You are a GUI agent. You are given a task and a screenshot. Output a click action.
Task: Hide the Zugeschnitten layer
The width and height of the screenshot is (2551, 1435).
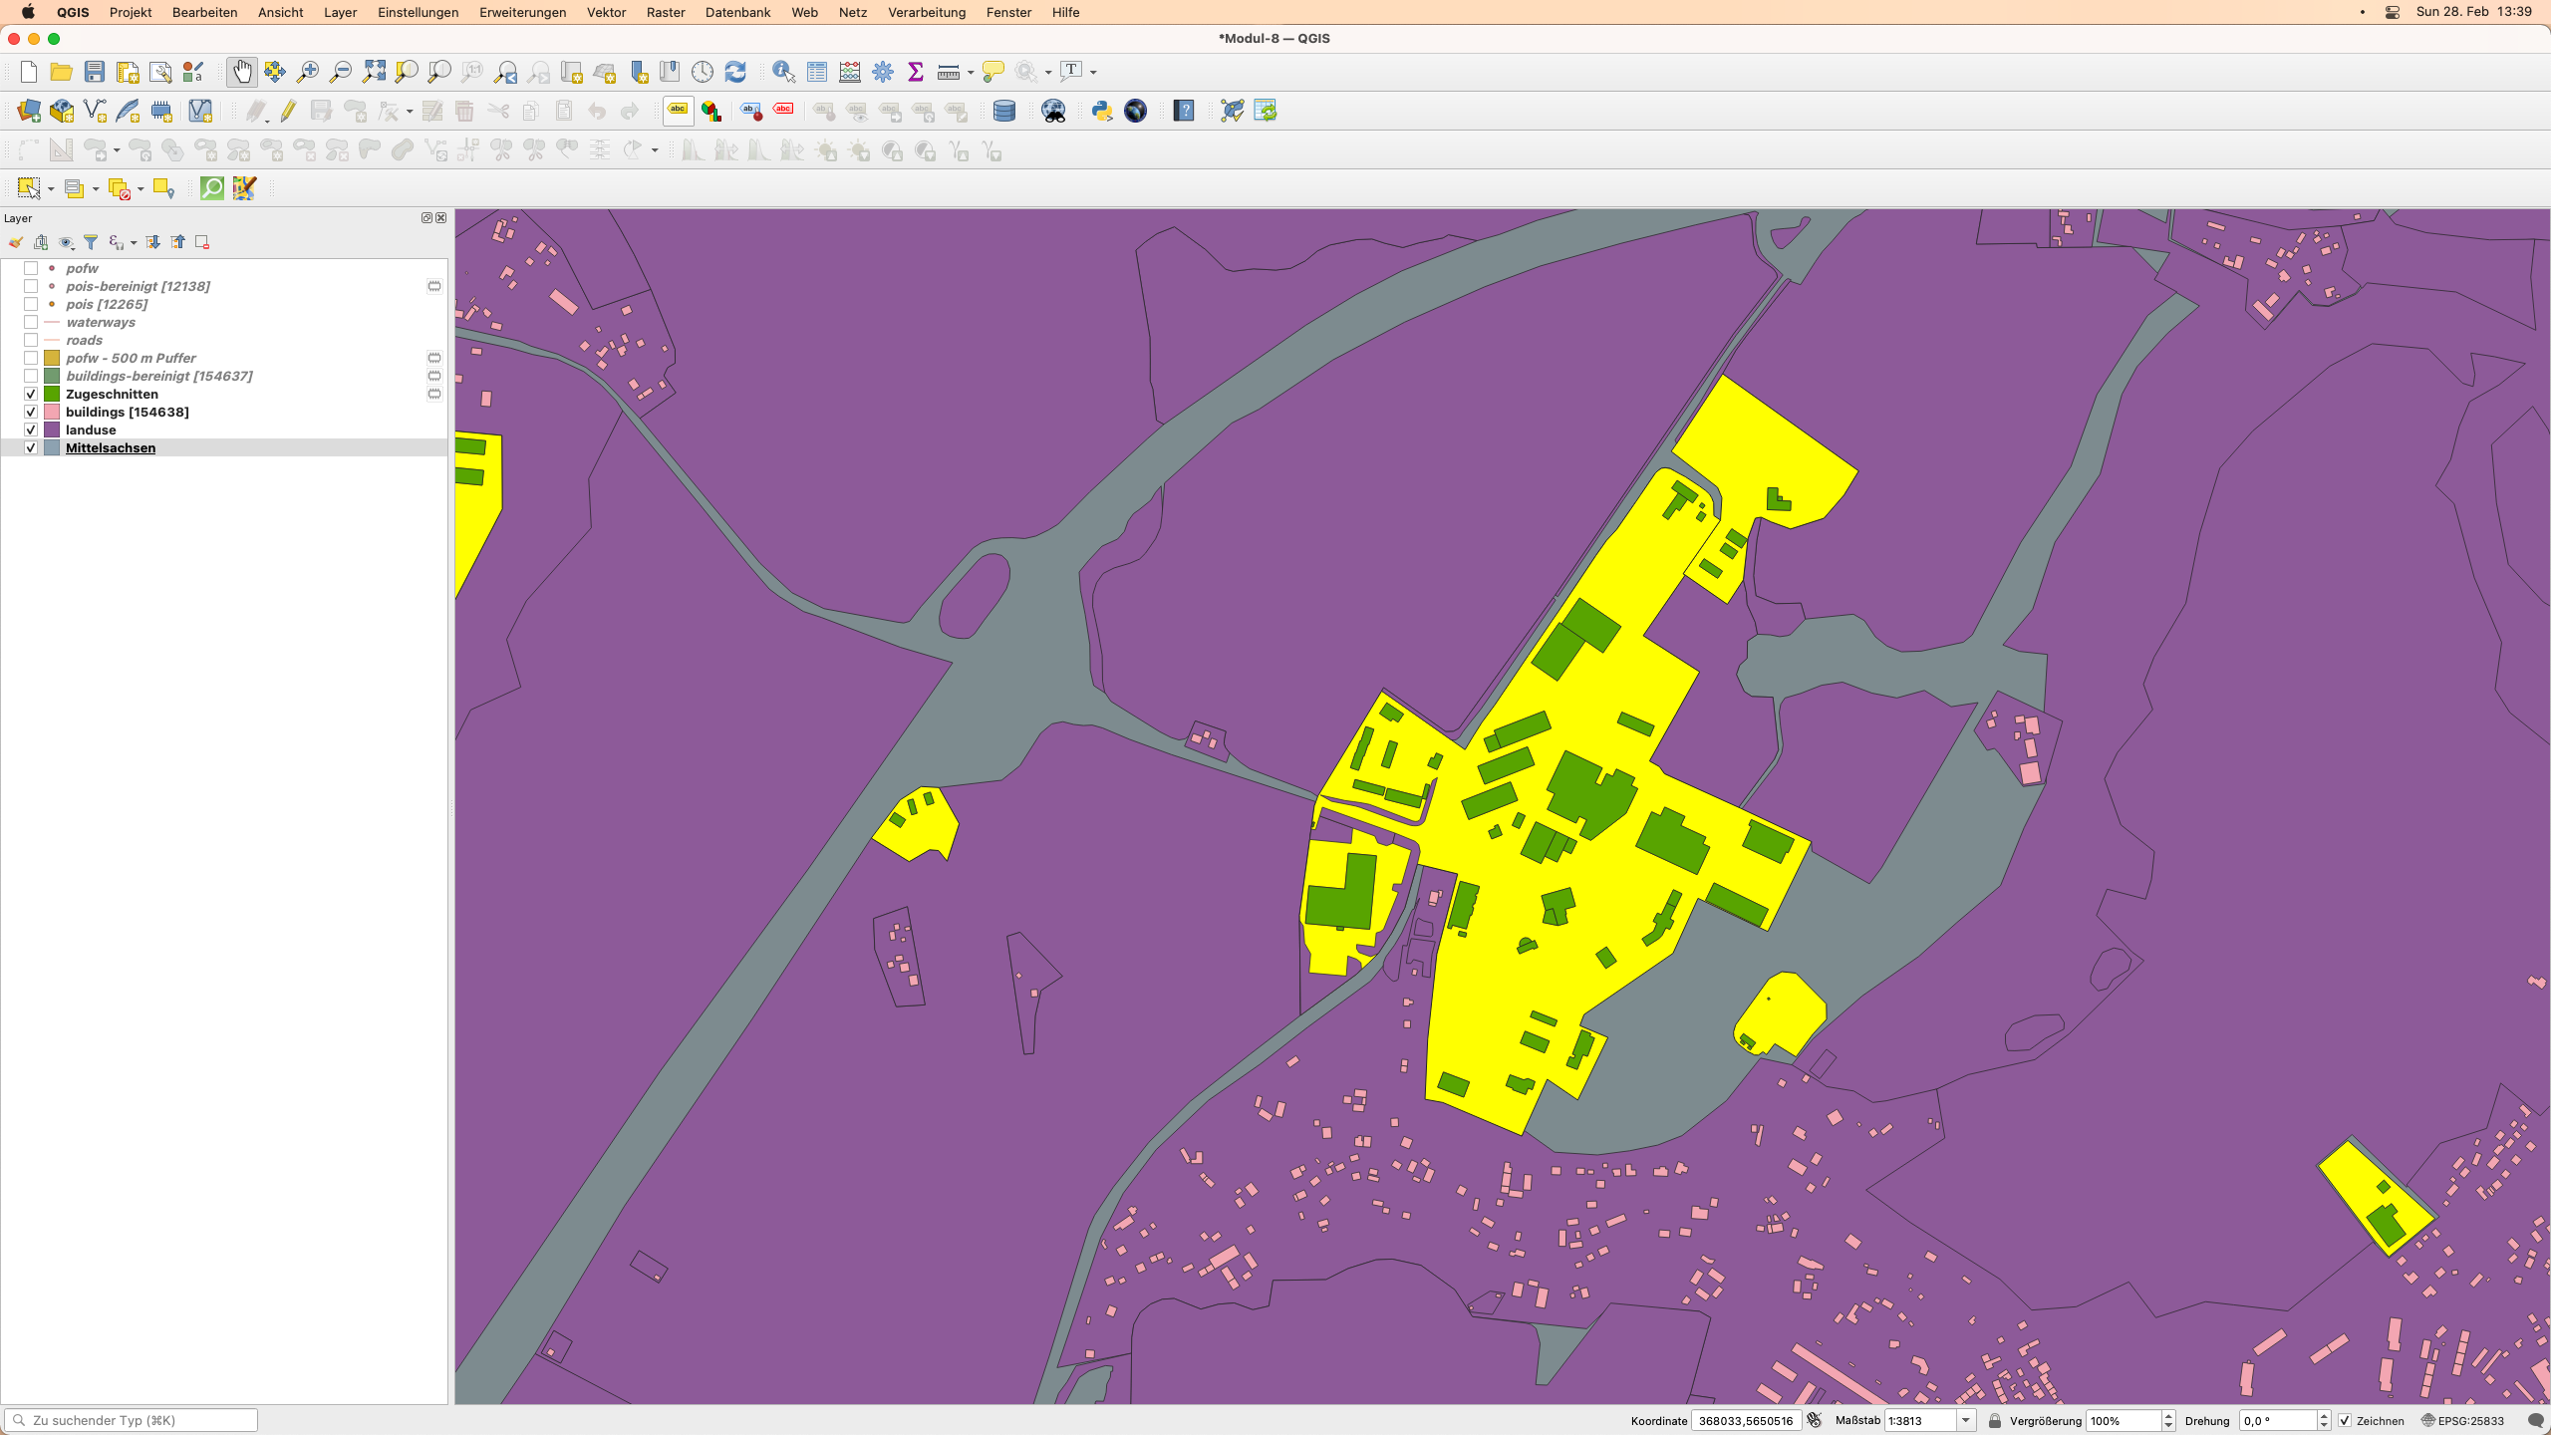pyautogui.click(x=31, y=394)
